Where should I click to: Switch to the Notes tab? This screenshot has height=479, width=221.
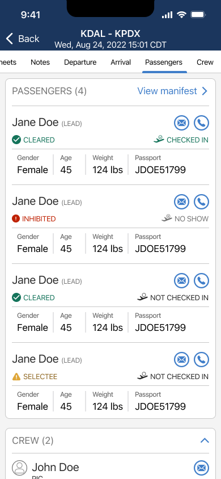(40, 62)
